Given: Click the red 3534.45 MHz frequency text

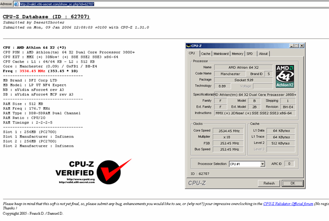Looking at the screenshot, I should (32, 71).
